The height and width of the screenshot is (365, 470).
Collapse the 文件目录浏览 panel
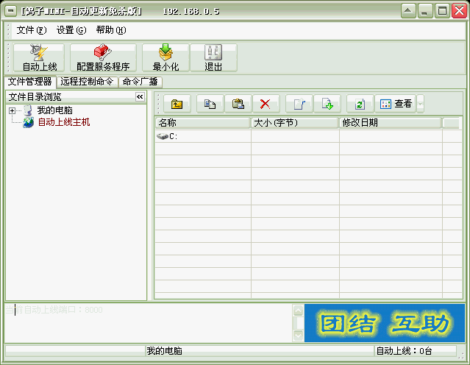click(140, 96)
